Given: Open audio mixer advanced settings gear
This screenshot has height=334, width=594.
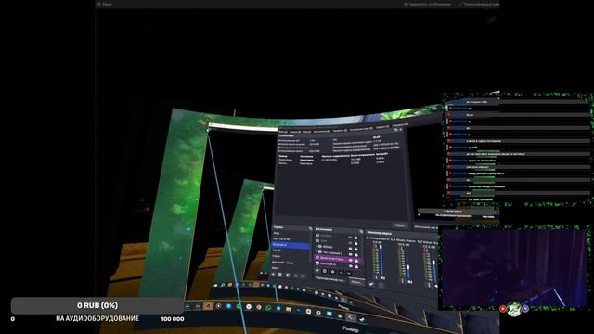Looking at the screenshot, I should [x=371, y=284].
